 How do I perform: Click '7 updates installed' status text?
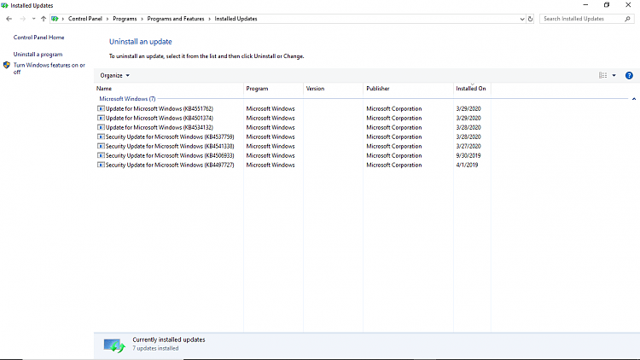coord(155,349)
